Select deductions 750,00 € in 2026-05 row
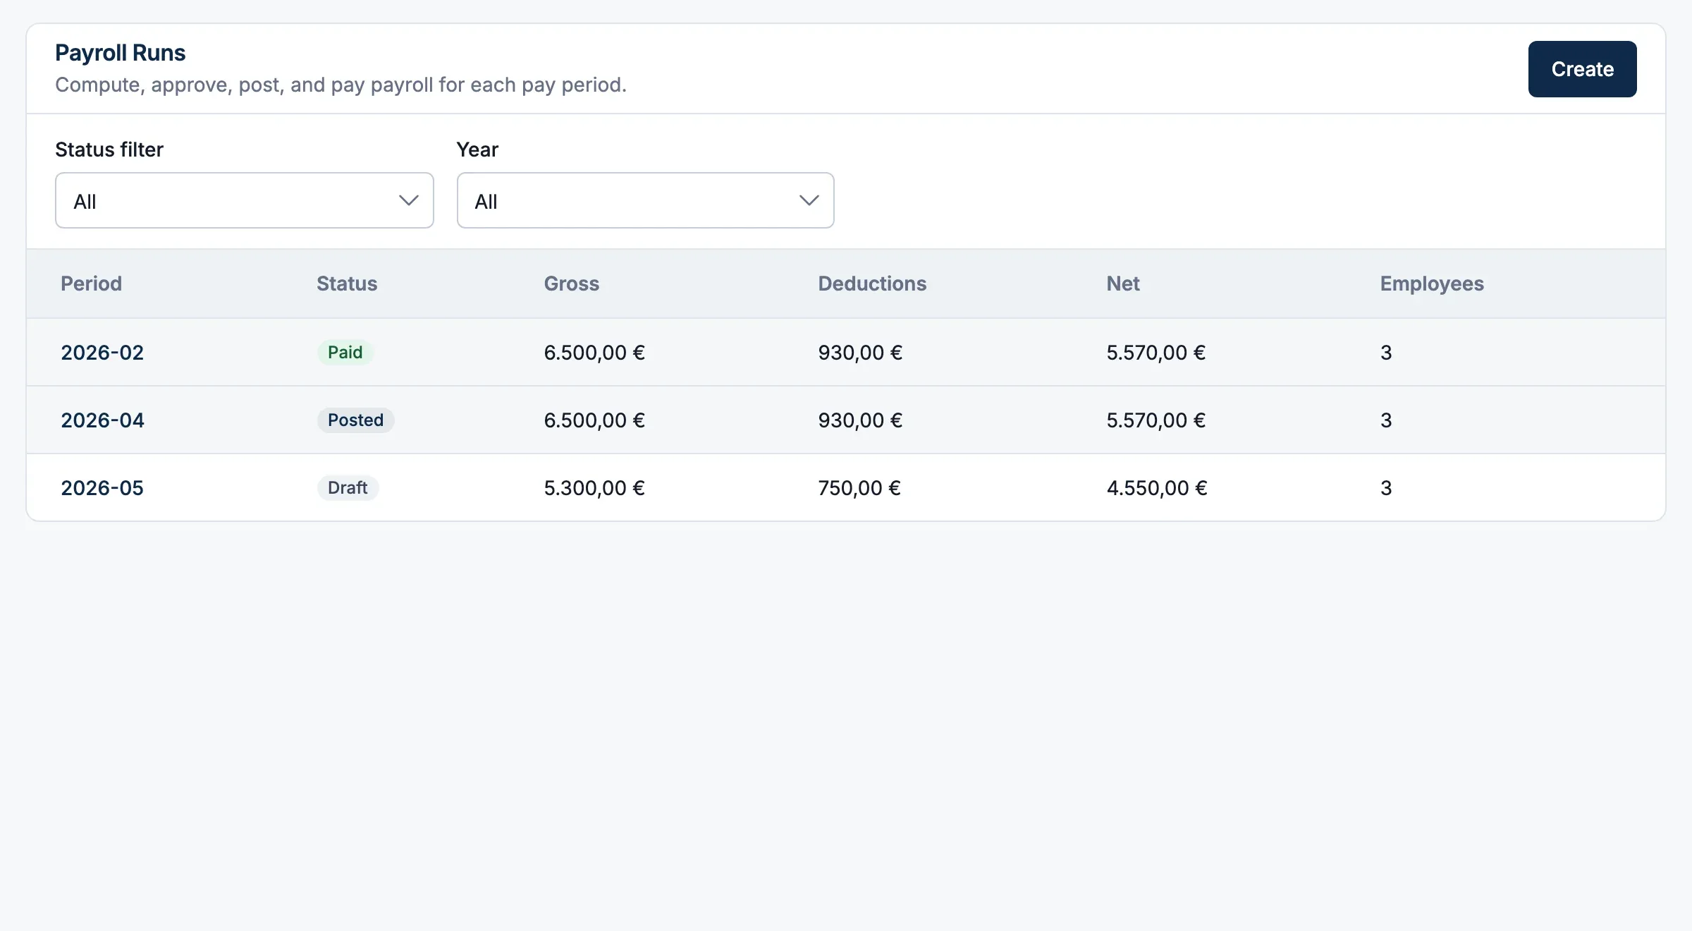 pyautogui.click(x=859, y=487)
